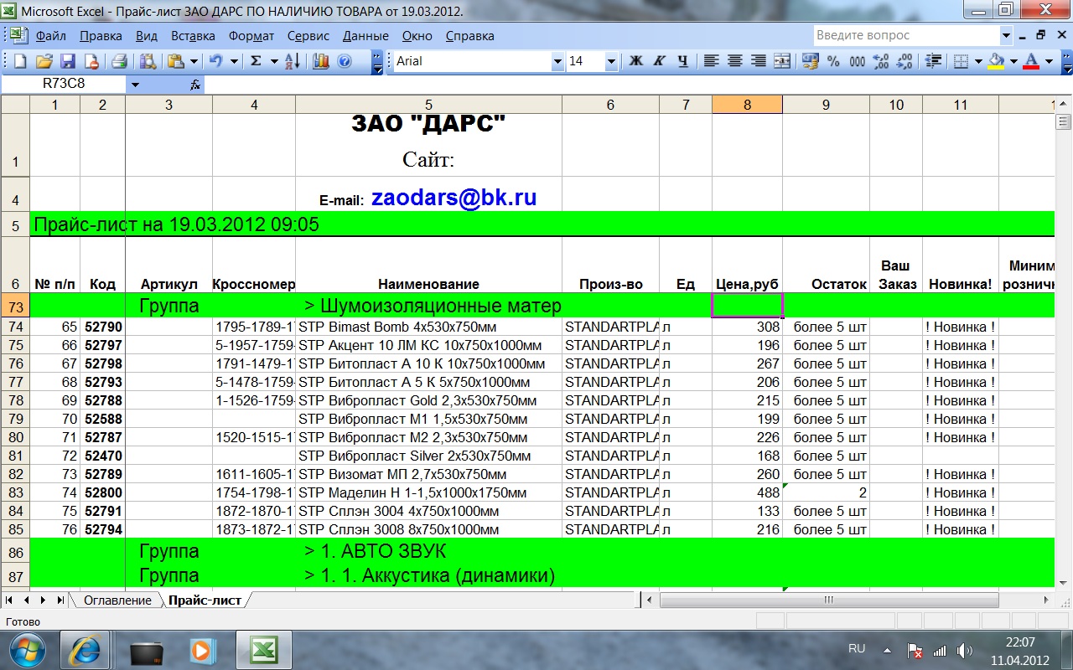1073x670 pixels.
Task: Click the RU language indicator in tray
Action: pos(857,649)
